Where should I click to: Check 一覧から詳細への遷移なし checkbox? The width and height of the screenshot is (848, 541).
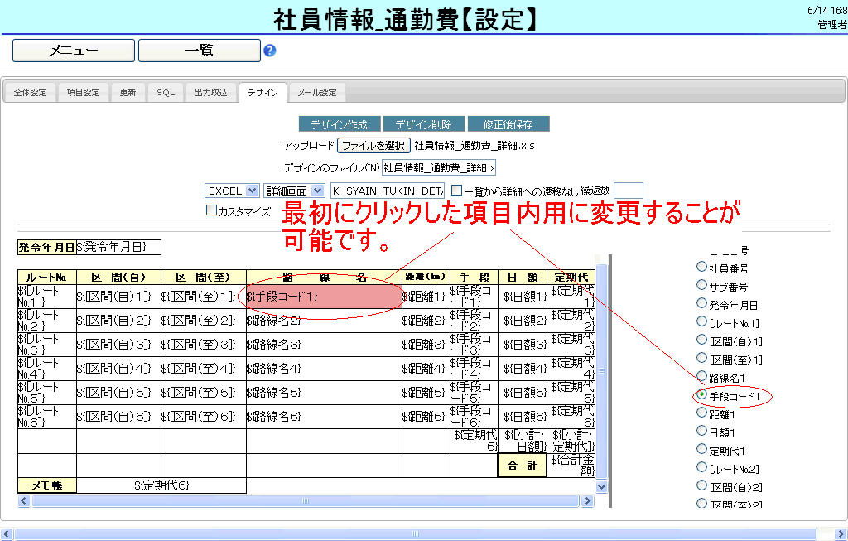tap(456, 191)
